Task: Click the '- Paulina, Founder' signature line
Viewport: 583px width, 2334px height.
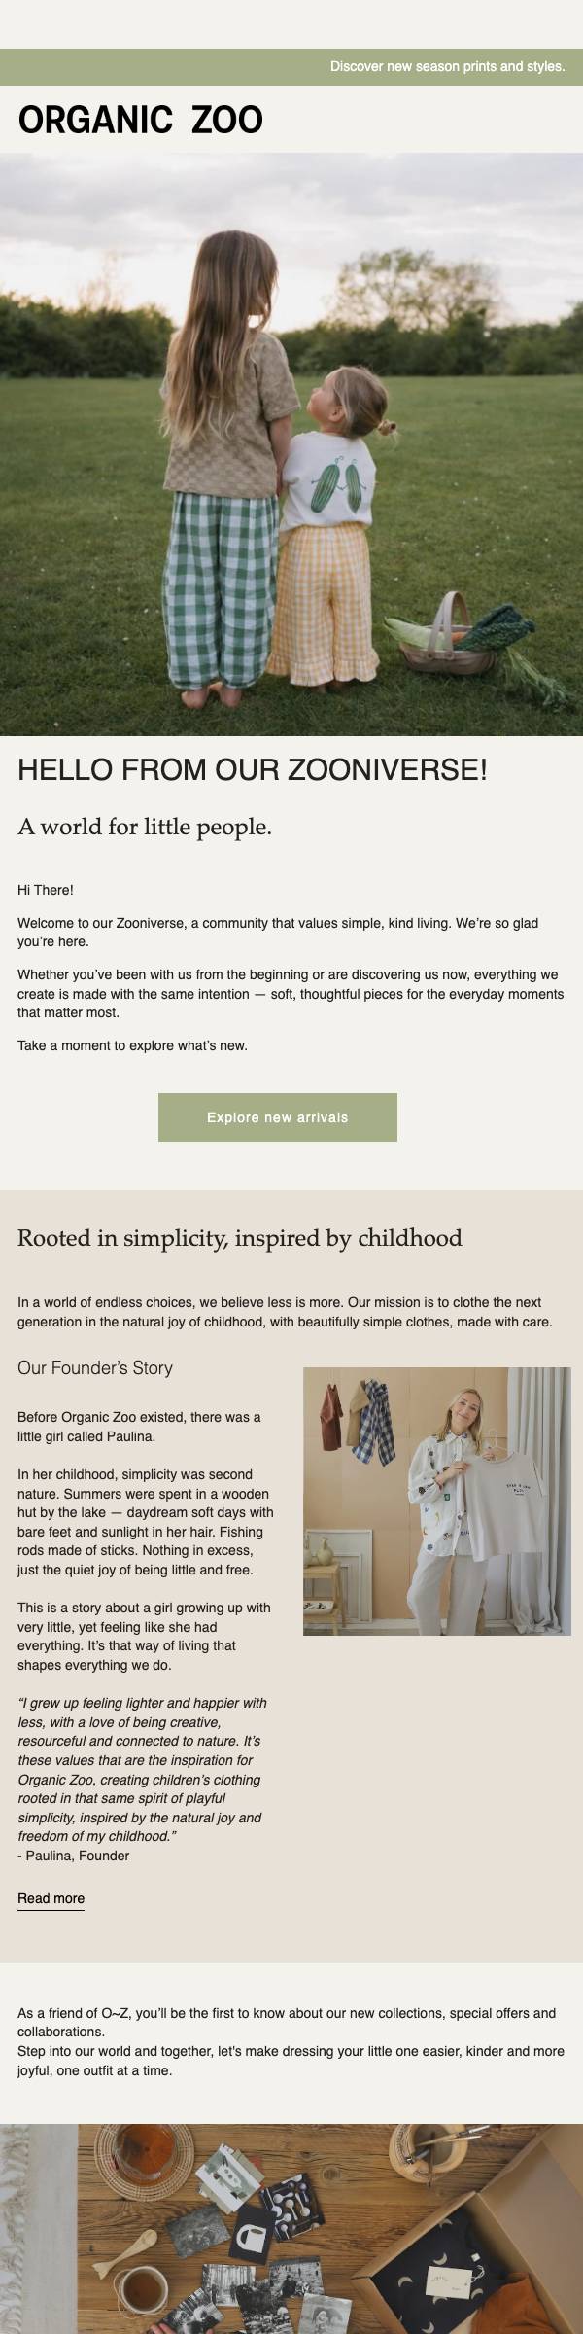Action: [x=74, y=1856]
